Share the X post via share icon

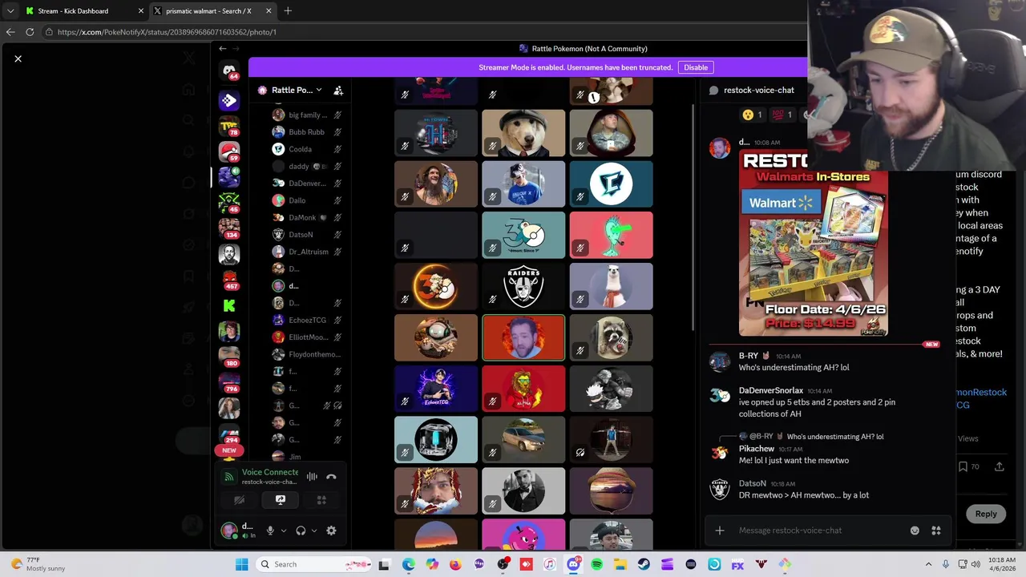click(x=999, y=466)
